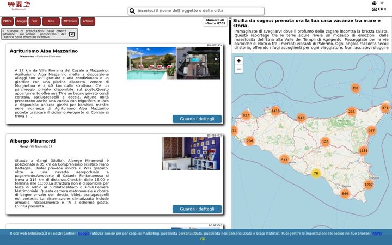Click the listing code BG.6684639
This screenshot has height=245, width=392.
click(215, 136)
